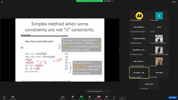Image resolution: width=178 pixels, height=100 pixels.
Task: Click the green Share Screen button
Action: pyautogui.click(x=81, y=97)
